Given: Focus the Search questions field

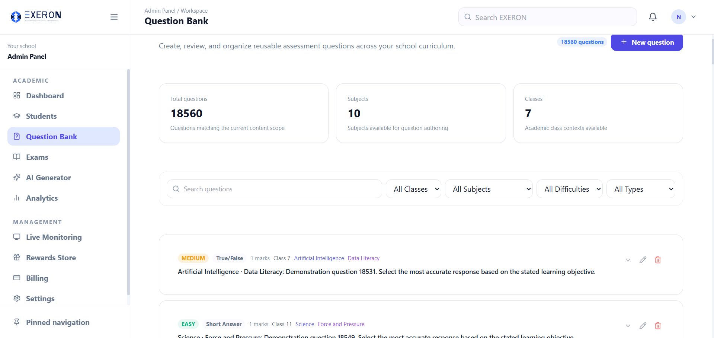Looking at the screenshot, I should [274, 189].
